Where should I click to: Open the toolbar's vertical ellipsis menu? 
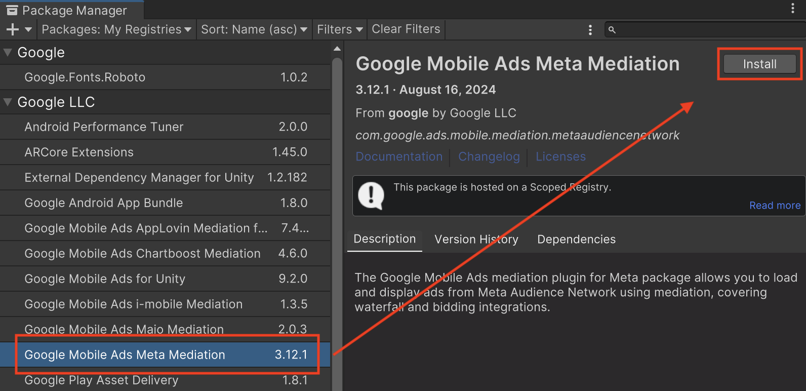(590, 30)
